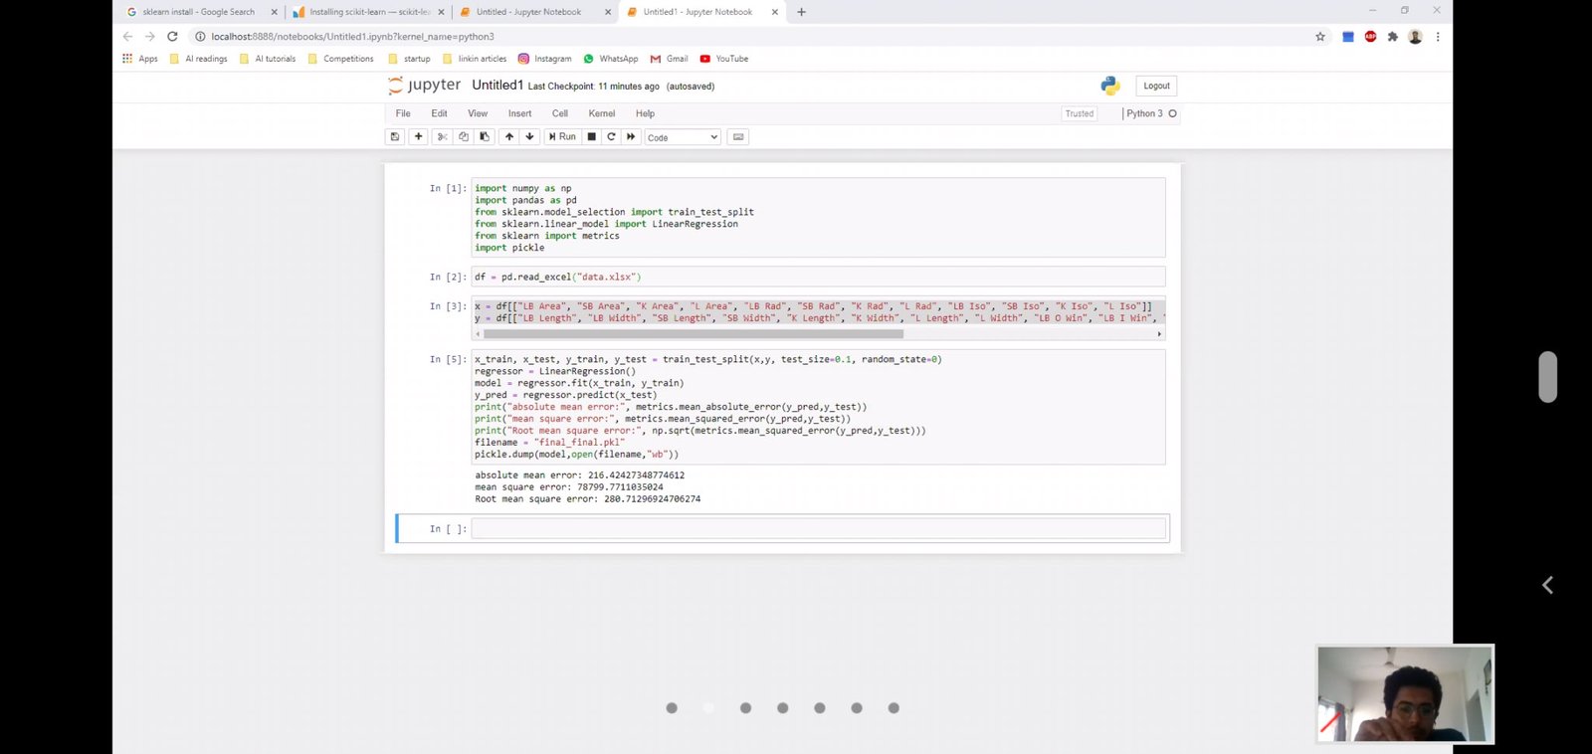
Task: Click the Logout button
Action: [x=1156, y=86]
